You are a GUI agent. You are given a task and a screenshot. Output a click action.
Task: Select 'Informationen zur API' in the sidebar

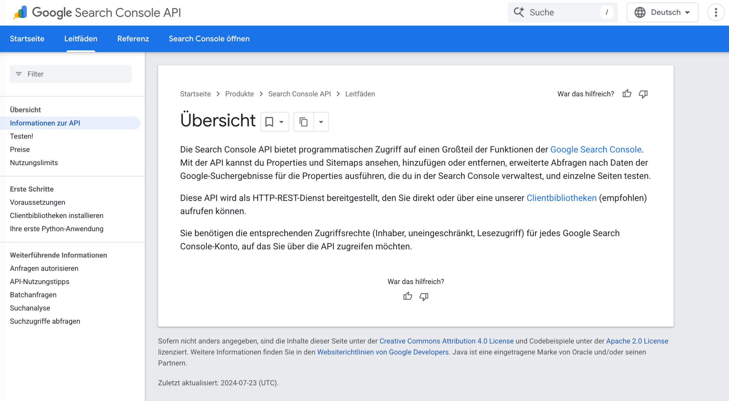pyautogui.click(x=45, y=123)
